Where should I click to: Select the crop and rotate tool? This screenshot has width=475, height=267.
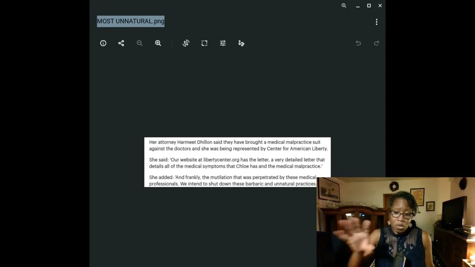(x=186, y=43)
